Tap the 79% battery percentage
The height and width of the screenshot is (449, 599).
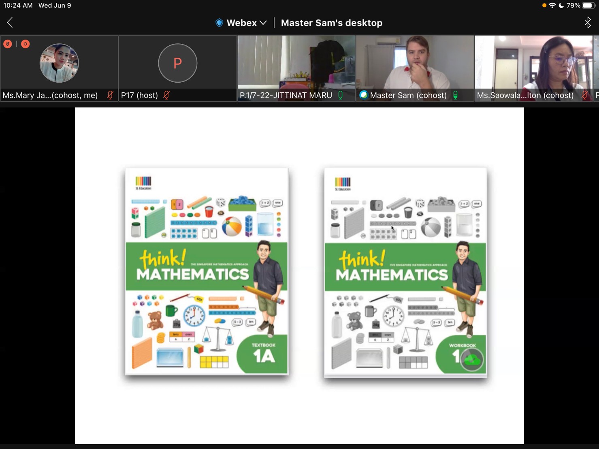(x=573, y=5)
